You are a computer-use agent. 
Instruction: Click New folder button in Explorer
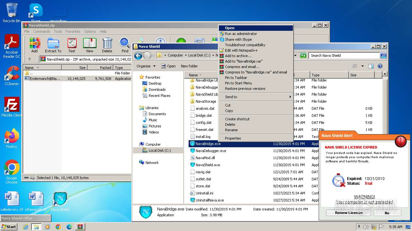[189, 66]
